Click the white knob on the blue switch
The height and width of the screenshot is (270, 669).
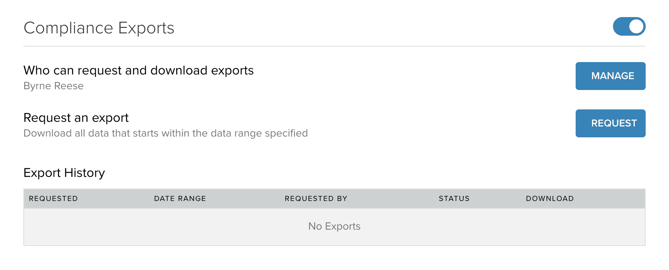636,26
